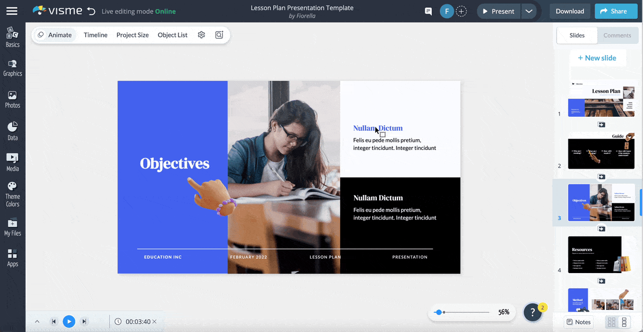Open the search tool in the top toolbar
Viewport: 643px width, 332px height.
click(219, 34)
